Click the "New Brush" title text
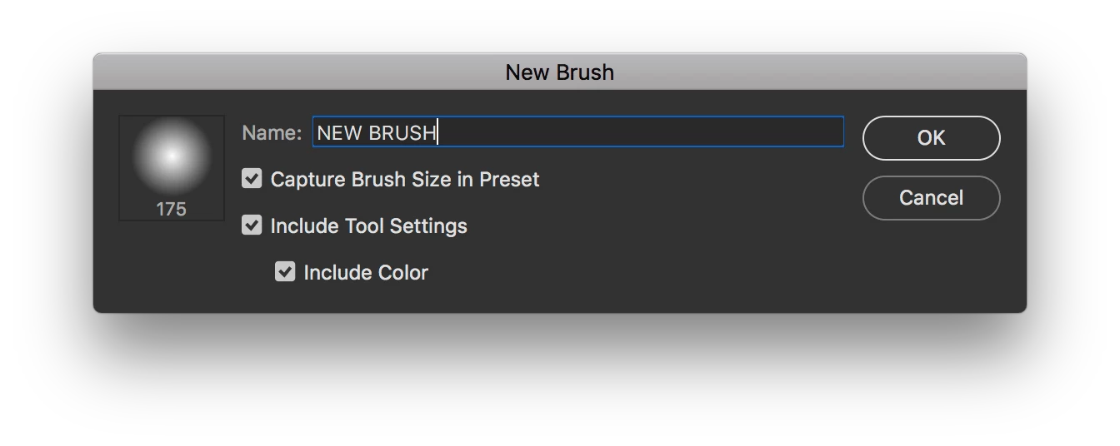The width and height of the screenshot is (1120, 446). tap(559, 72)
